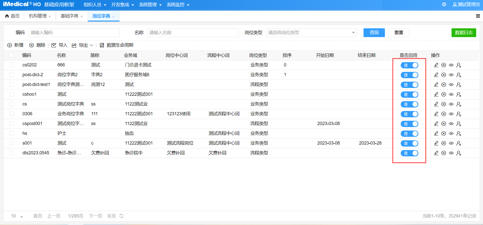
Task: Click the 删除 toolbar button
Action: coord(37,45)
